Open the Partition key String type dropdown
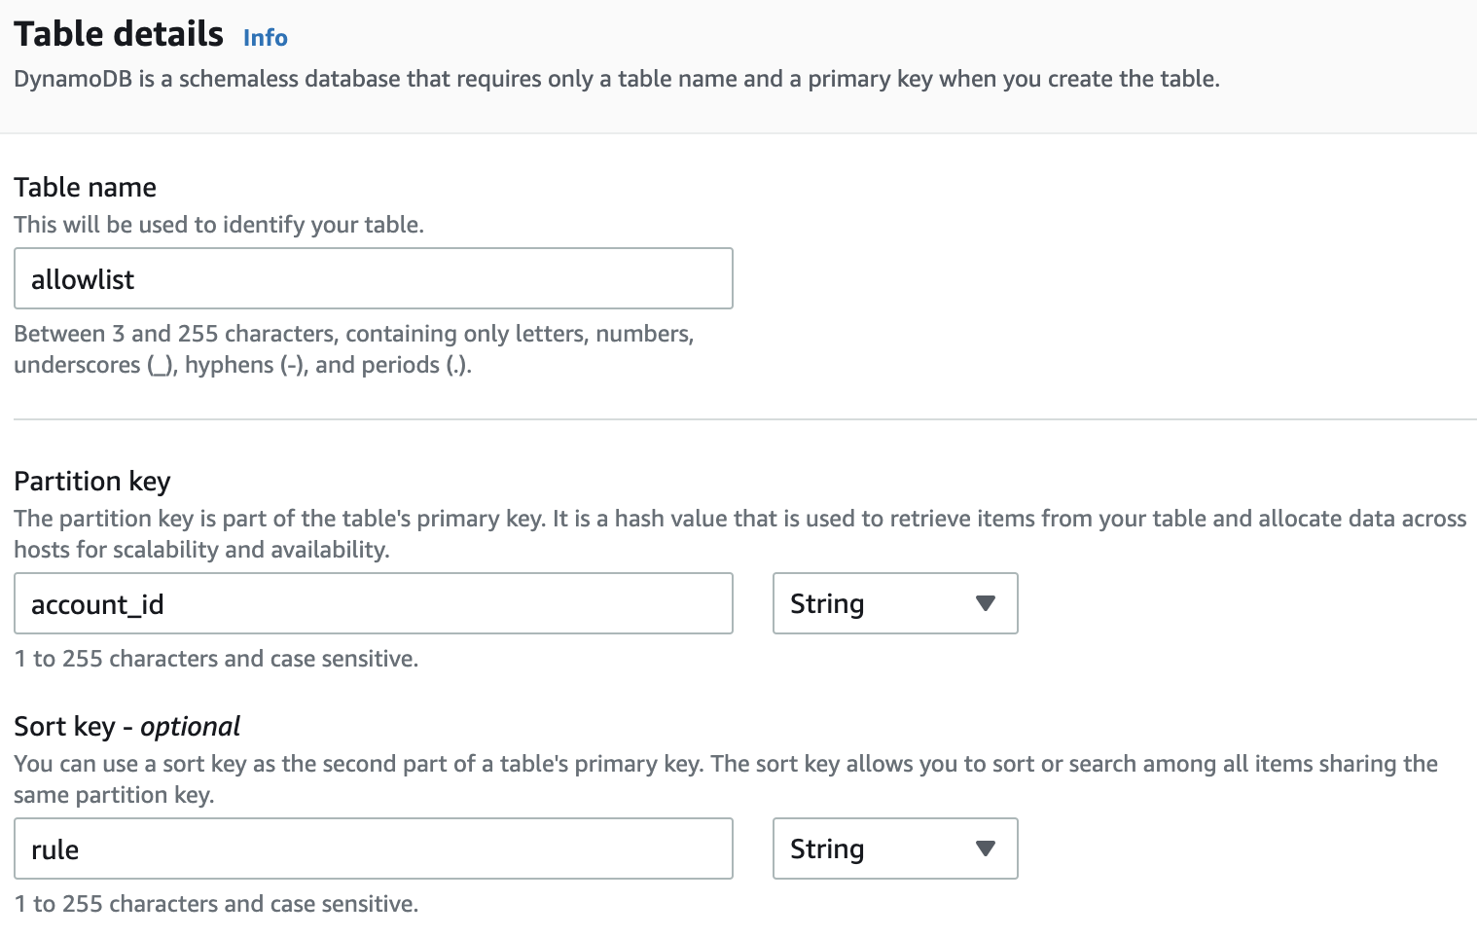This screenshot has height=938, width=1477. click(894, 604)
